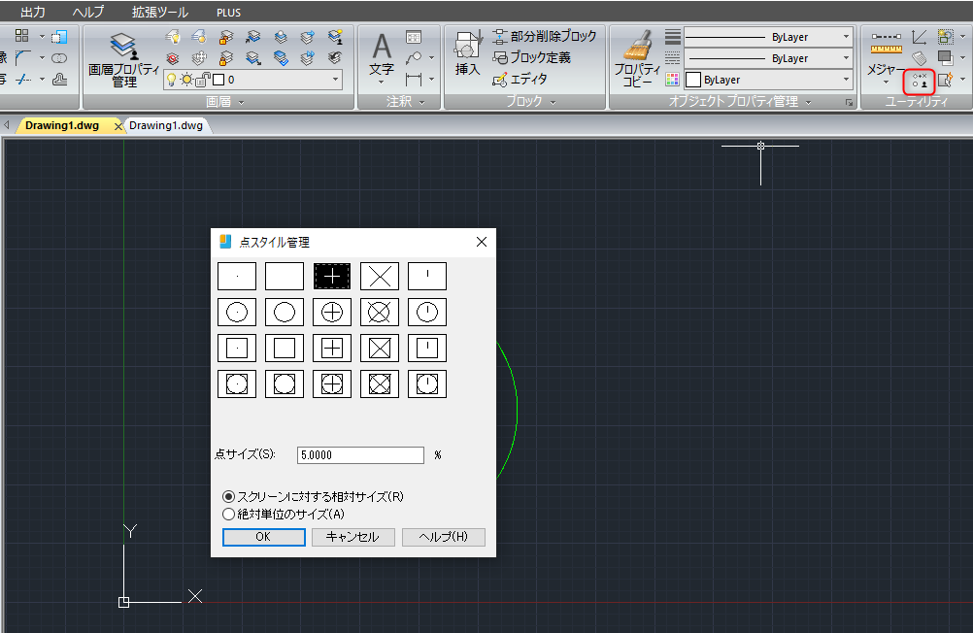
Task: Open the PLUS menu tab
Action: click(x=228, y=13)
